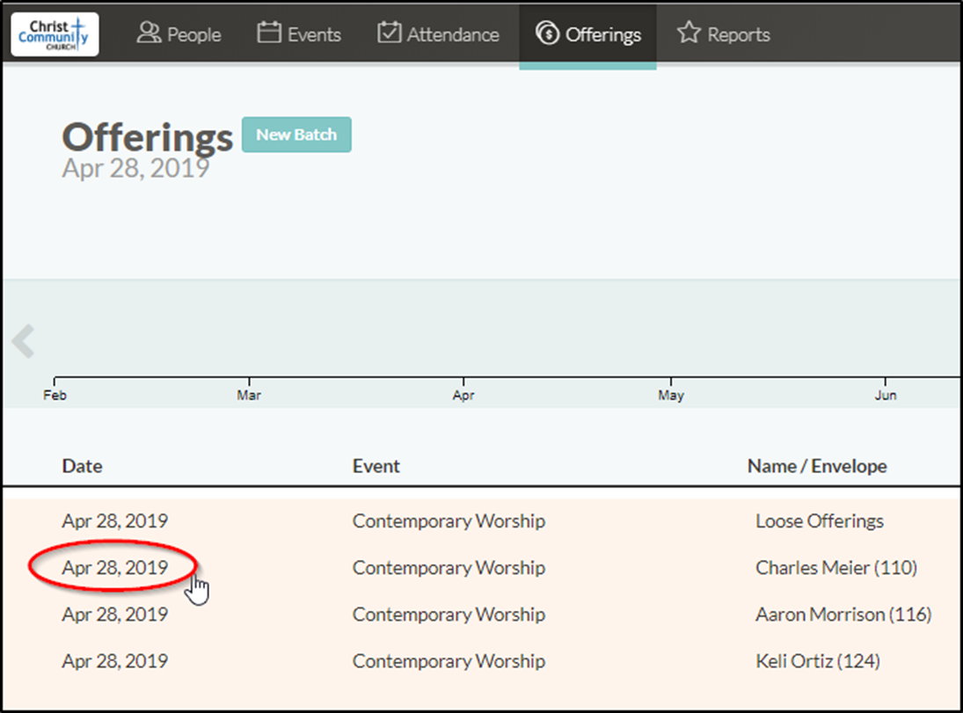Select the May marker on timeline
The width and height of the screenshot is (963, 713).
671,395
